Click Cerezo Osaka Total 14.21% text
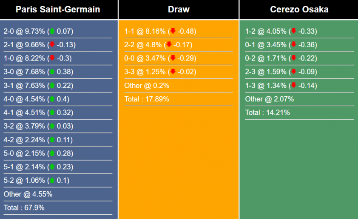The width and height of the screenshot is (358, 219). pyautogui.click(x=267, y=113)
